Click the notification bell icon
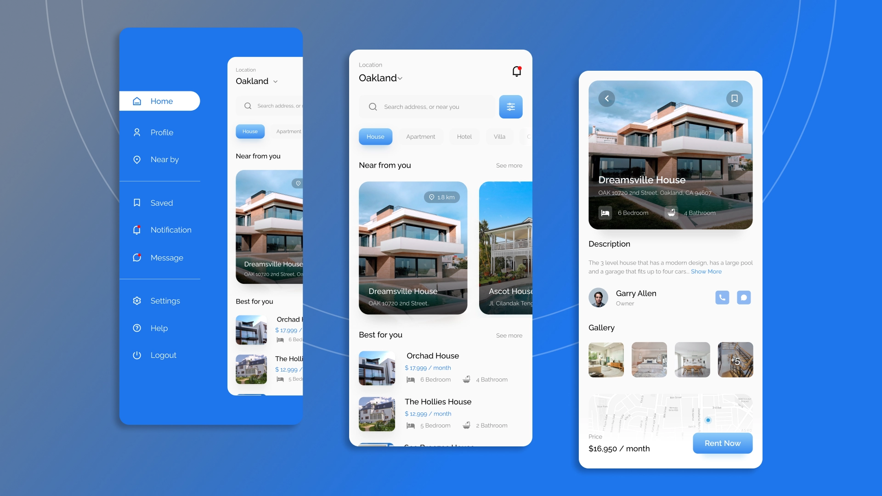 pos(516,71)
